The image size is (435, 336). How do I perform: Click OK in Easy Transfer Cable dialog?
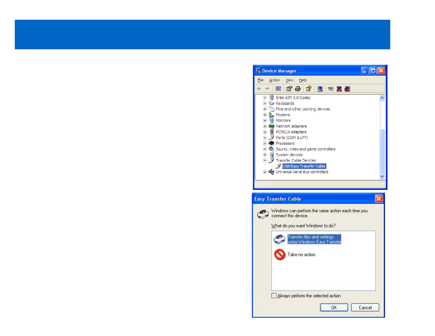point(334,307)
